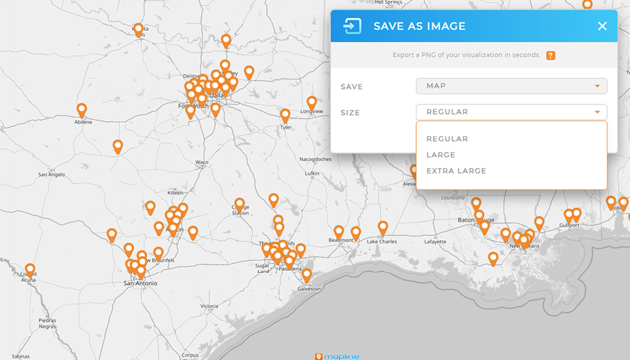Image resolution: width=630 pixels, height=360 pixels.
Task: Select the pin at Ciudad Acuña
Action: pyautogui.click(x=30, y=270)
